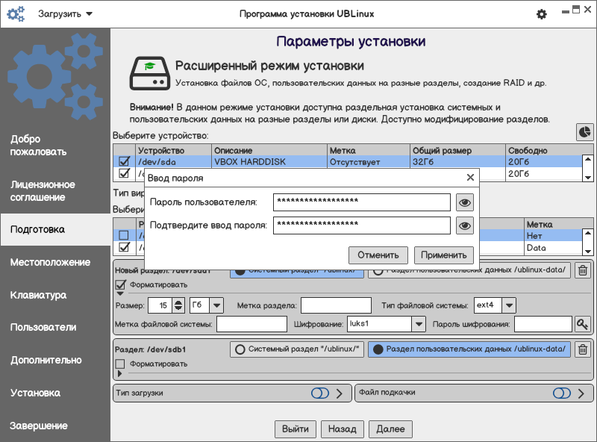This screenshot has width=597, height=442.
Task: Click the disk usage pie chart icon
Action: (584, 131)
